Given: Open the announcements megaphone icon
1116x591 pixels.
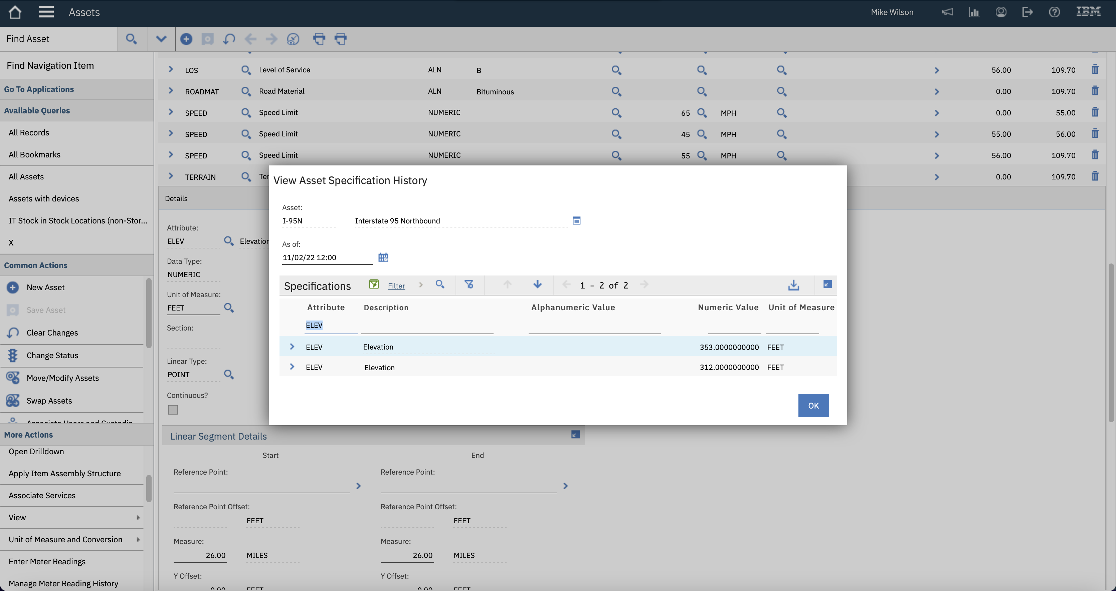Looking at the screenshot, I should (x=948, y=12).
